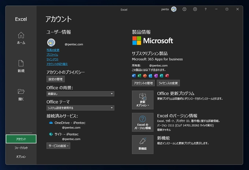Click the サインアウト link

53,59
